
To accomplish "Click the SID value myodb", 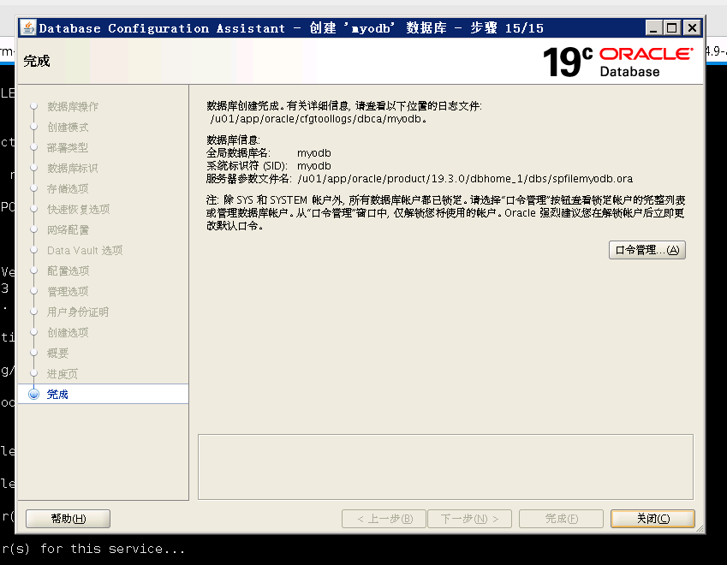I will coord(314,166).
